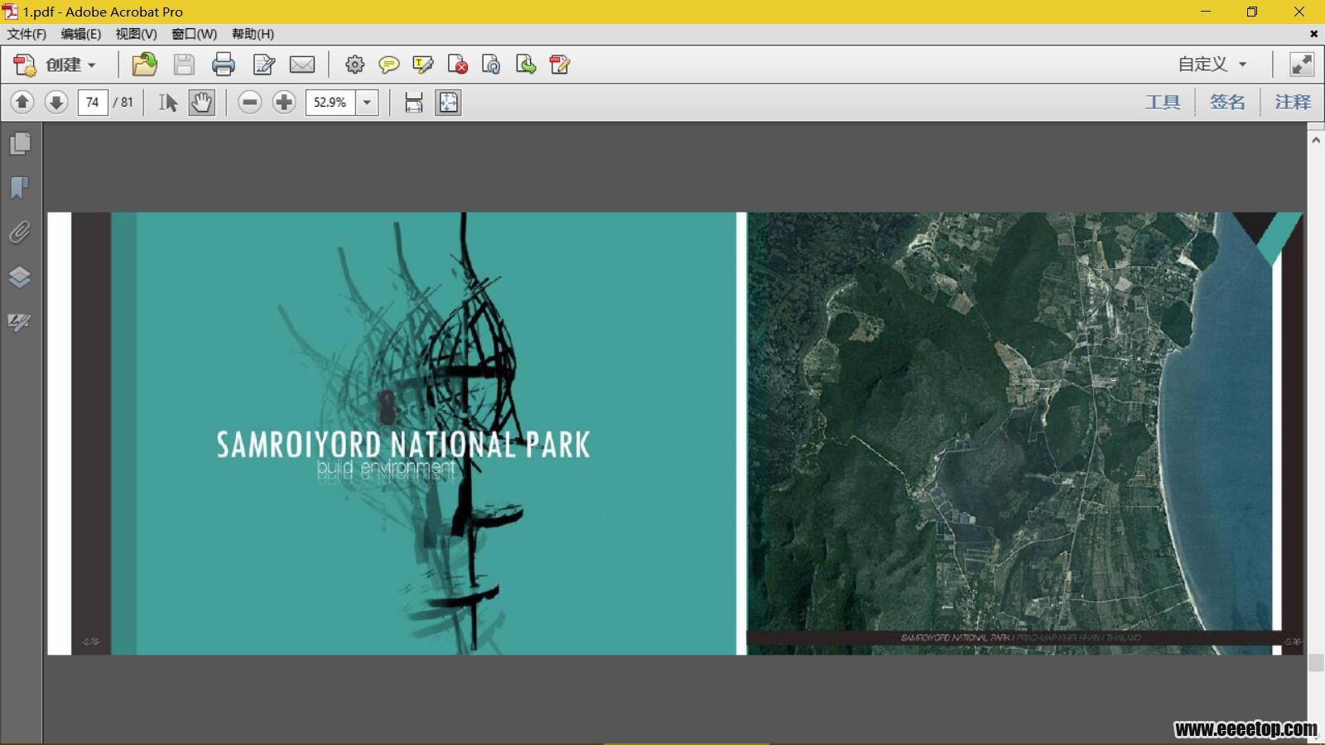Show the page thumbnails panel
1325x745 pixels.
pyautogui.click(x=20, y=144)
